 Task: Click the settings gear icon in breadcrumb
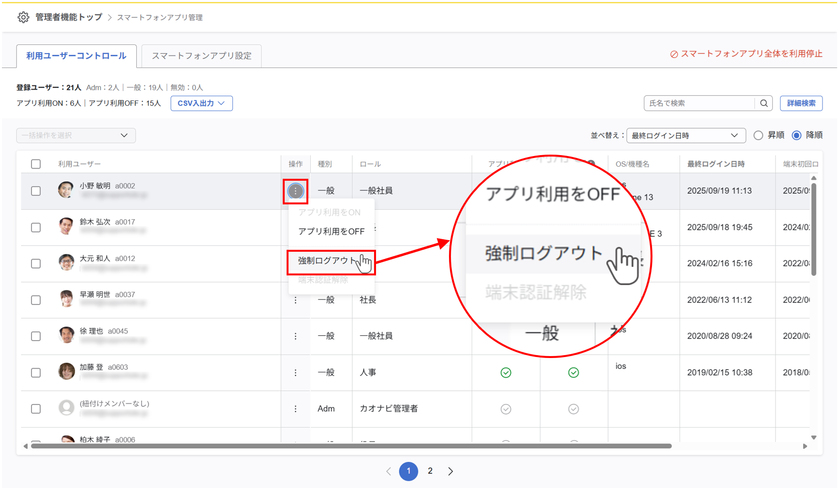23,17
